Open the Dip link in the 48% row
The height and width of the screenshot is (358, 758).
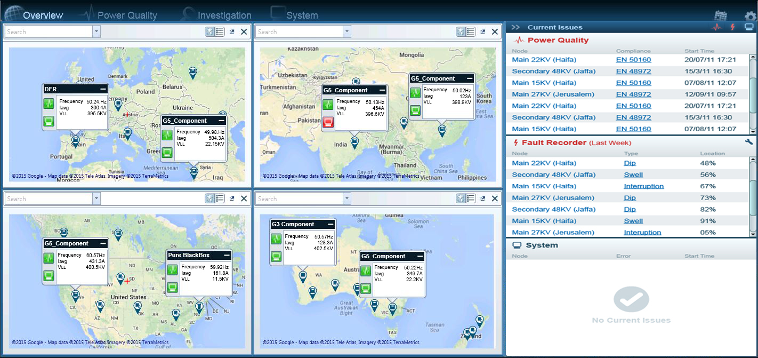pos(630,163)
